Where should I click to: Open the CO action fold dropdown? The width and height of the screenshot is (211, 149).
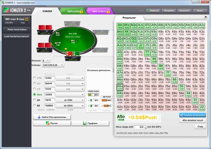click(70, 89)
